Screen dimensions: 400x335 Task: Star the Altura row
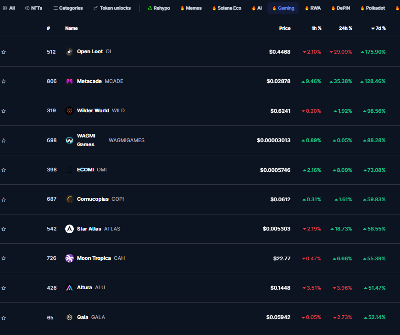point(4,288)
